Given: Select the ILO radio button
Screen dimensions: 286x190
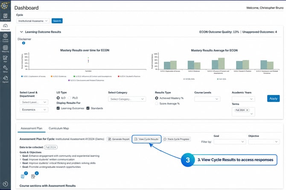Looking at the screenshot, I should [x=58, y=98].
